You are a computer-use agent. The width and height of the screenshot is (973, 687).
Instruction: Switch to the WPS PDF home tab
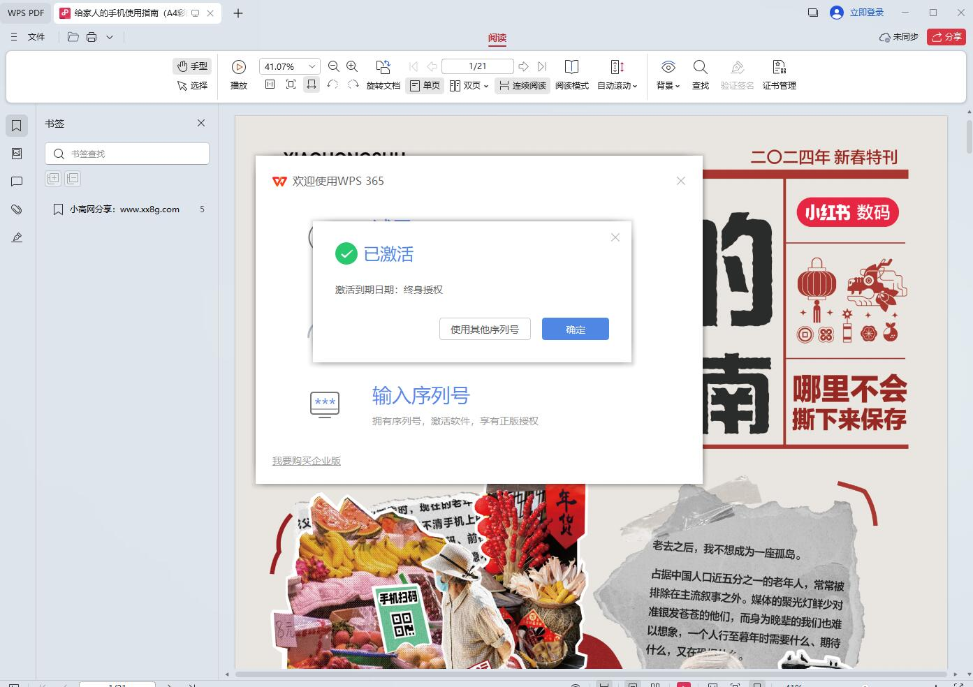tap(26, 13)
